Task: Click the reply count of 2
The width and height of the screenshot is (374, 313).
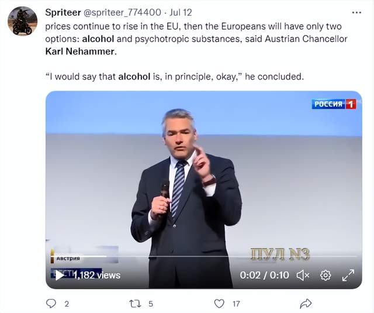Action: pyautogui.click(x=67, y=304)
